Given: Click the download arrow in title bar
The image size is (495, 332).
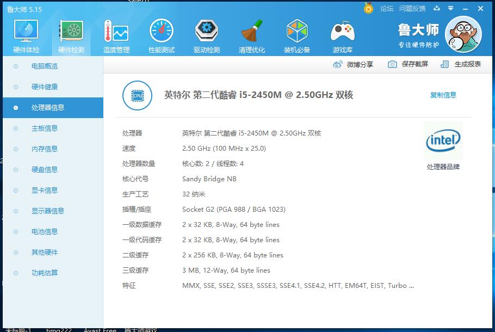Looking at the screenshot, I should point(436,9).
